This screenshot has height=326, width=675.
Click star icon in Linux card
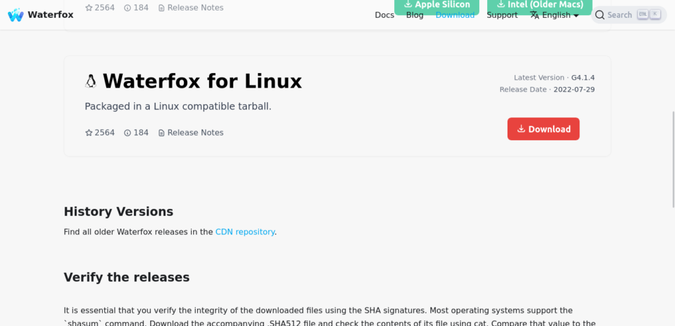89,132
